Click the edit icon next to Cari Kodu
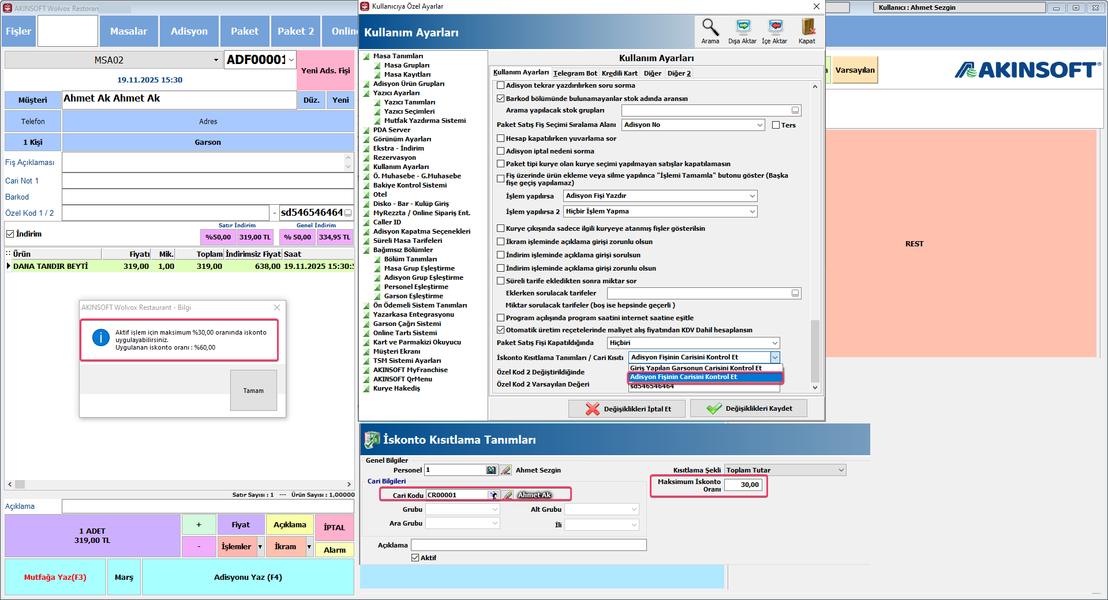 [507, 495]
